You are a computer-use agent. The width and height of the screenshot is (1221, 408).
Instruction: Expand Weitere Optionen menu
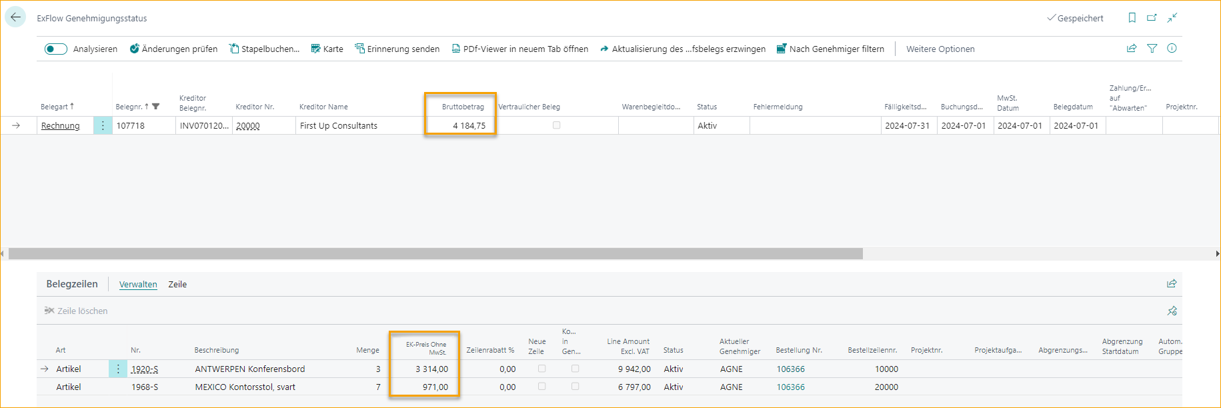(940, 49)
